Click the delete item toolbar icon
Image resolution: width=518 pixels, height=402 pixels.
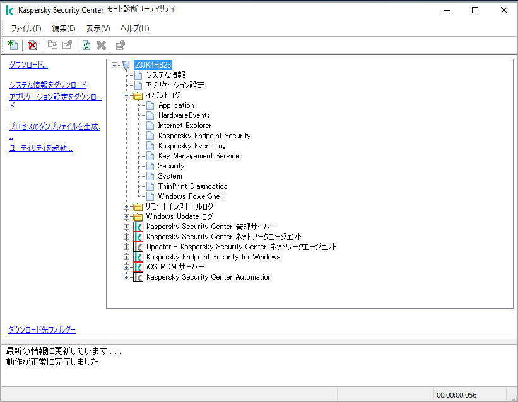point(32,45)
